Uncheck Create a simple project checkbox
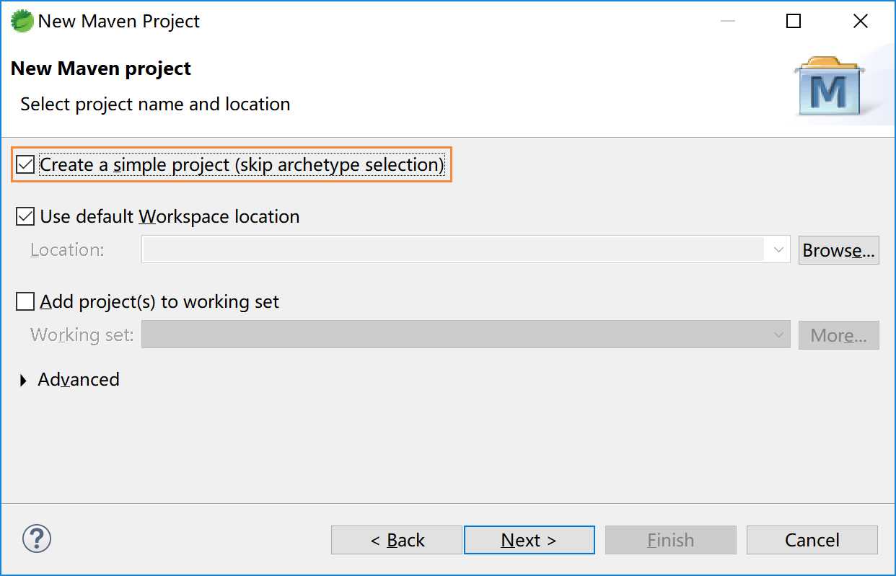896x576 pixels. coord(25,165)
